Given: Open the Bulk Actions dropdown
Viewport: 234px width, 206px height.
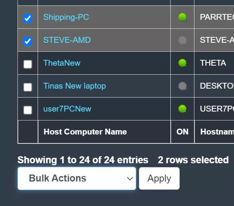Looking at the screenshot, I should [x=77, y=178].
